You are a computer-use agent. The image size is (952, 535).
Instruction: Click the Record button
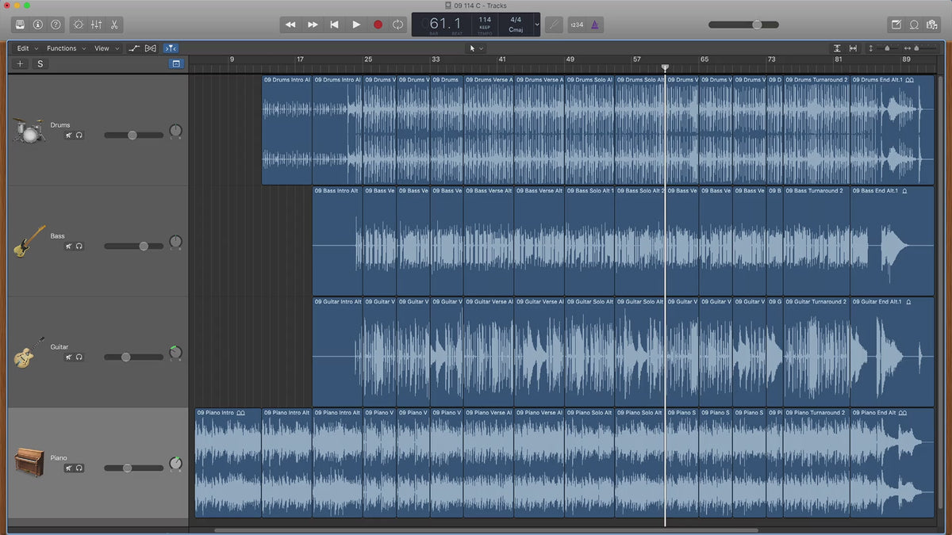(x=378, y=25)
